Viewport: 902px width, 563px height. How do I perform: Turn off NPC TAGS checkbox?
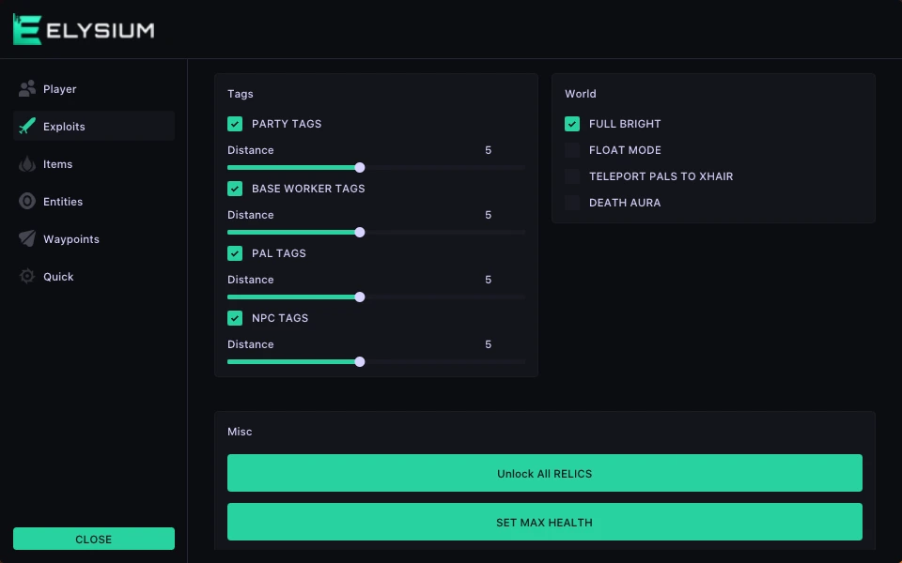click(x=235, y=318)
